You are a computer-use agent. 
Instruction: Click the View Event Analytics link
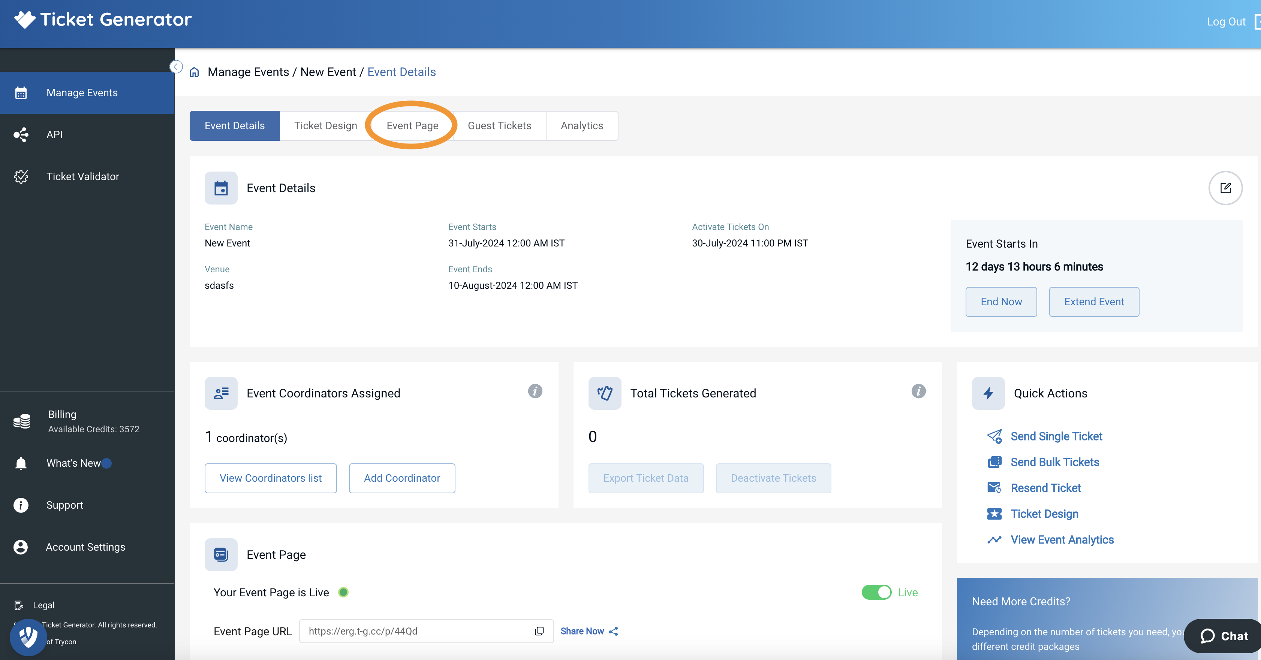point(1062,540)
